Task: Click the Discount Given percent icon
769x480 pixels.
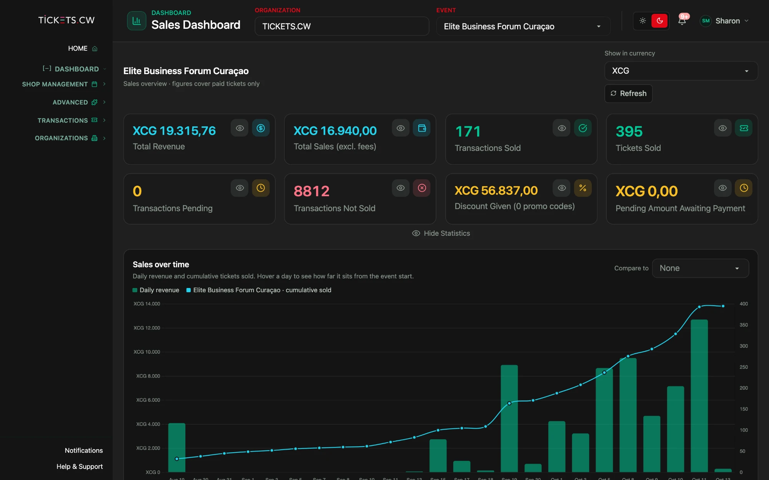Action: pos(583,188)
